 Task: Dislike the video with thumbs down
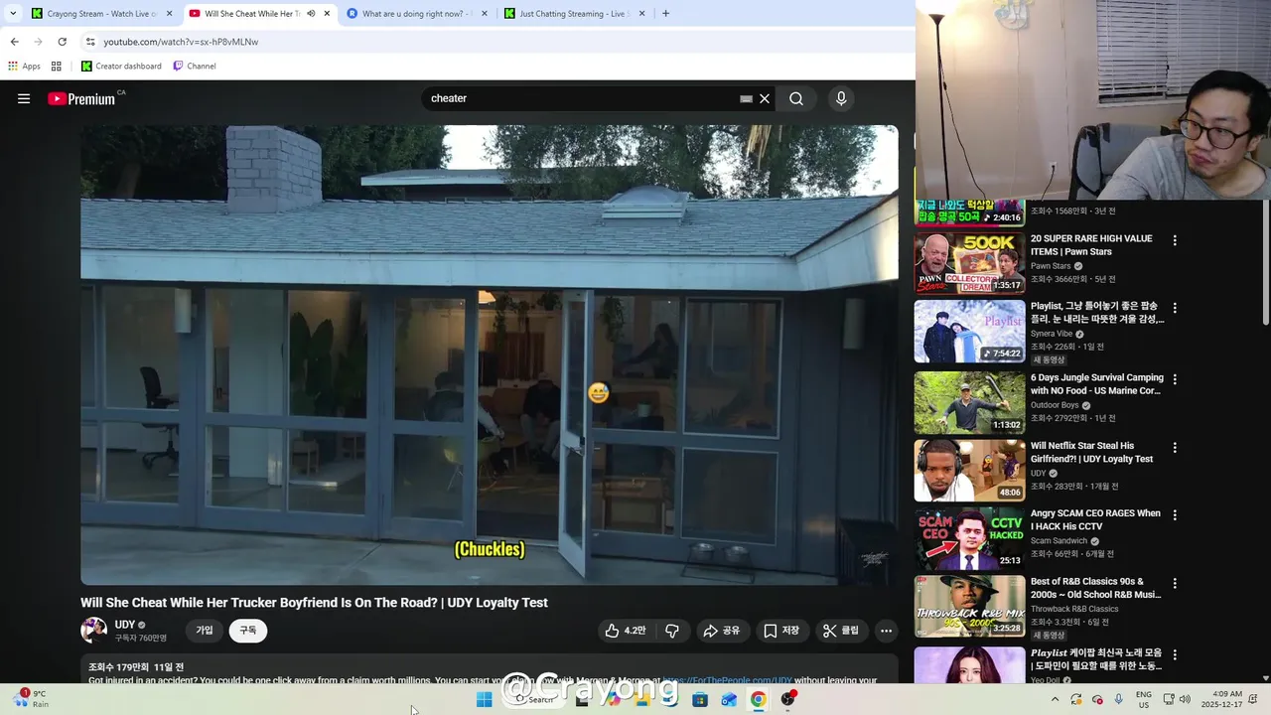tap(672, 631)
